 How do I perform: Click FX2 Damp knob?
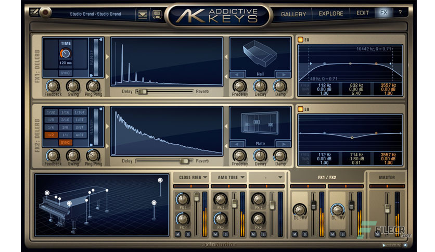point(280,156)
